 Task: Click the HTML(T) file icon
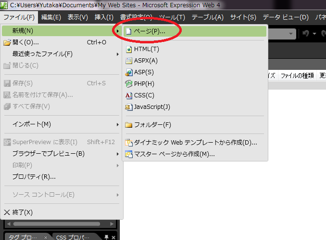tap(129, 49)
